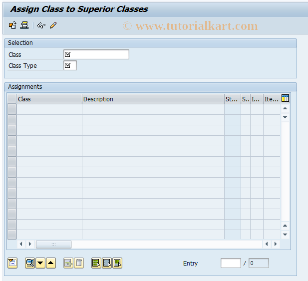This screenshot has height=281, width=308.
Task: Click the half-green Select block icon
Action: (117, 263)
